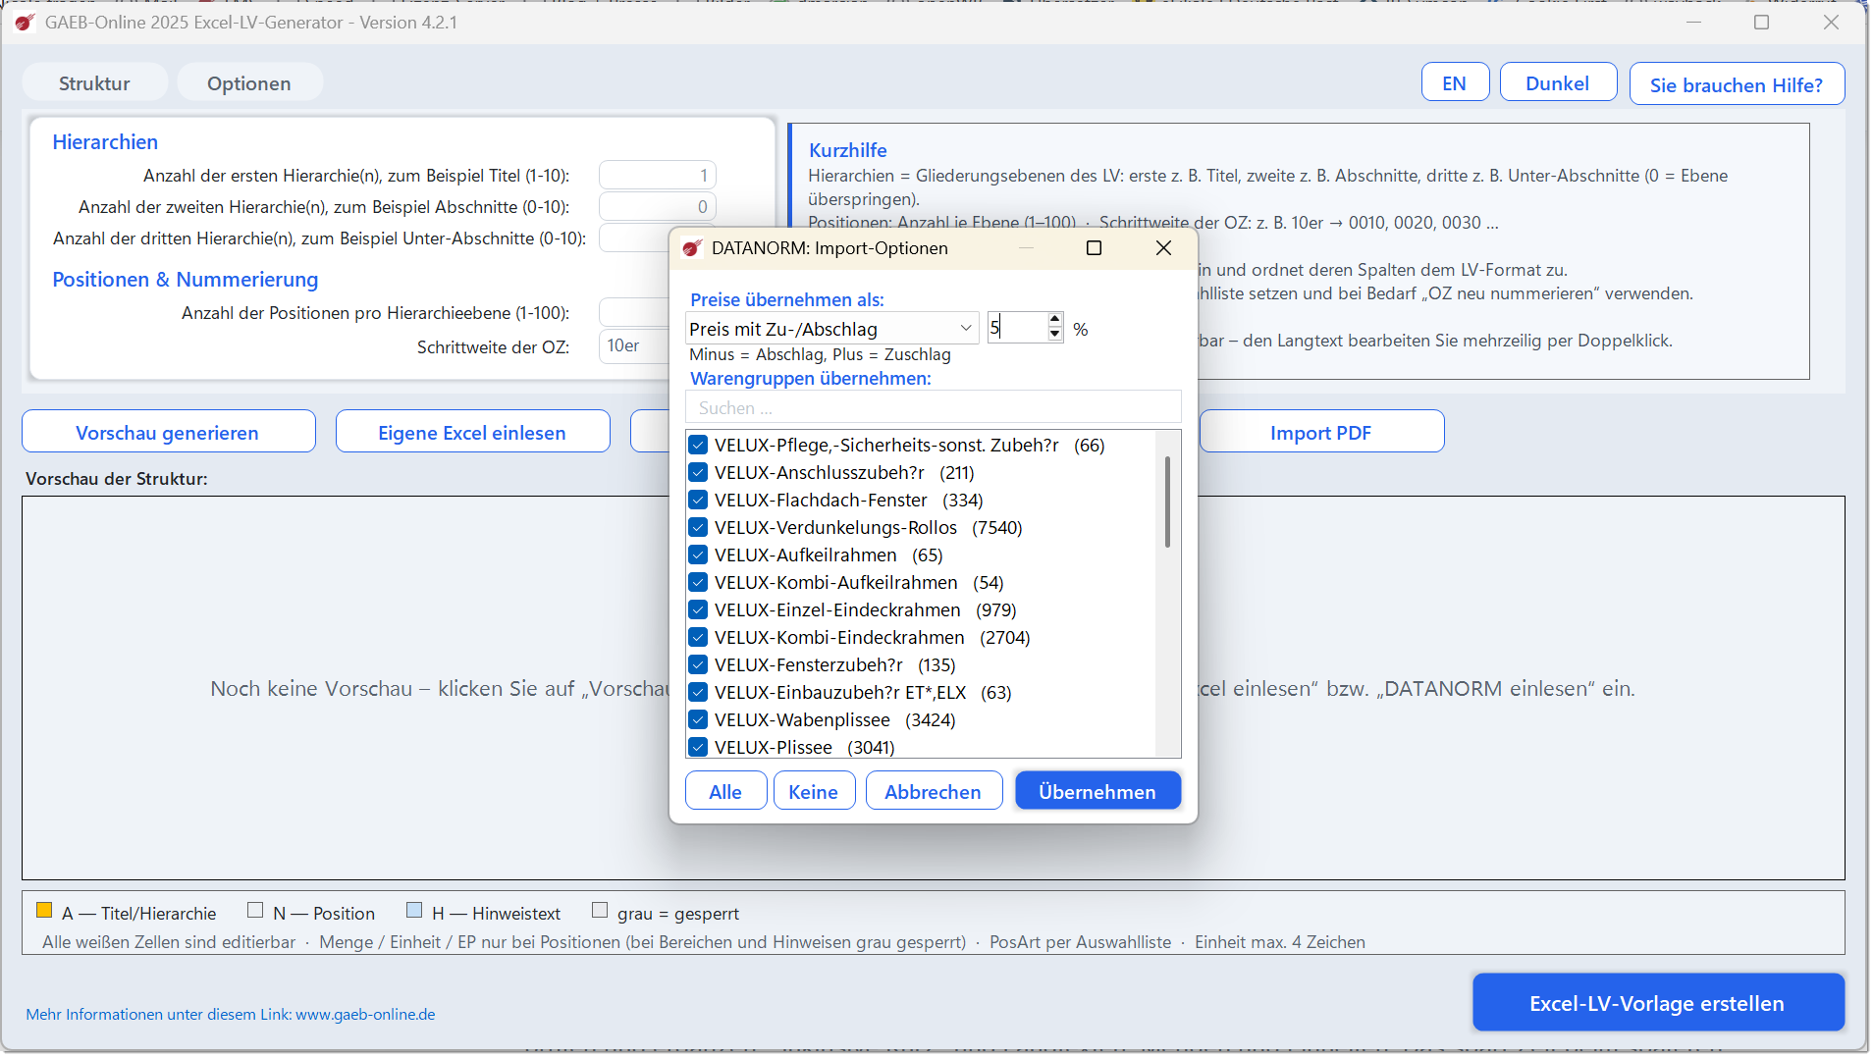Click the GAEB-Online main window app icon
This screenshot has width=1873, height=1057.
(25, 22)
